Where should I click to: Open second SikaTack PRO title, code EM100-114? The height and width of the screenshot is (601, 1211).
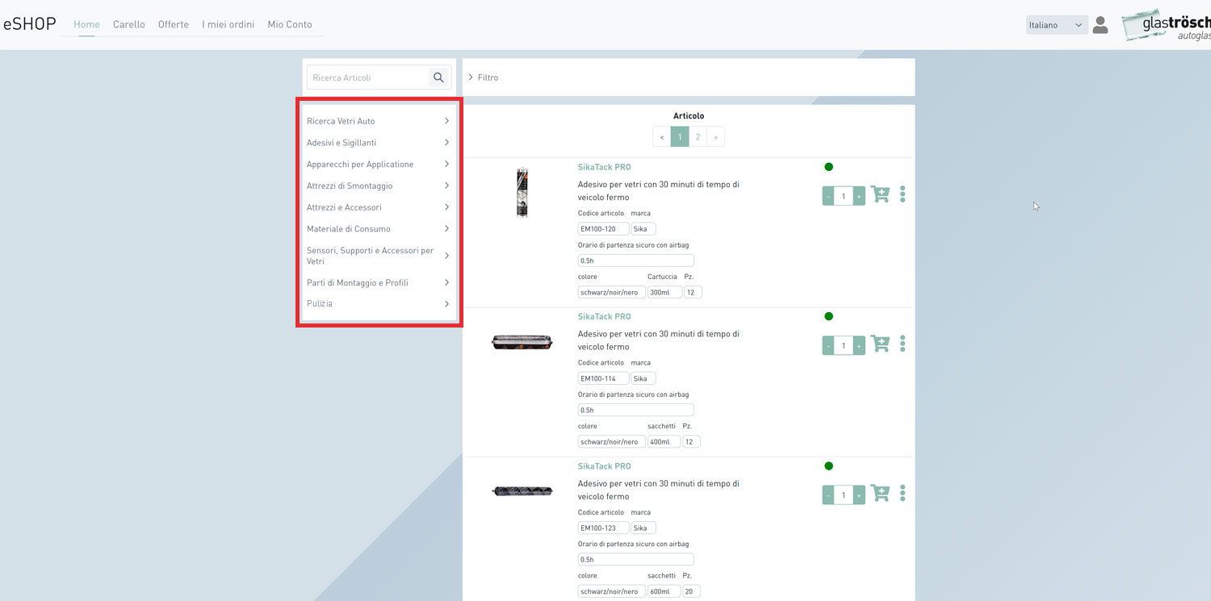605,317
